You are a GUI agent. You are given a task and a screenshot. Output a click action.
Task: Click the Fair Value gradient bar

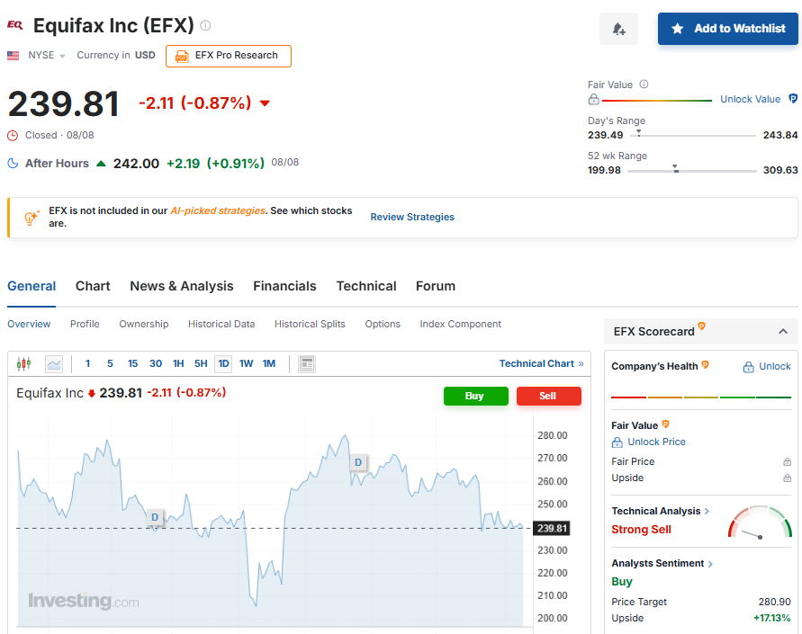click(657, 100)
